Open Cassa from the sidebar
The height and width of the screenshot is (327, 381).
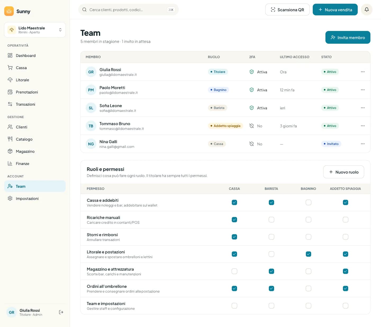35,68
